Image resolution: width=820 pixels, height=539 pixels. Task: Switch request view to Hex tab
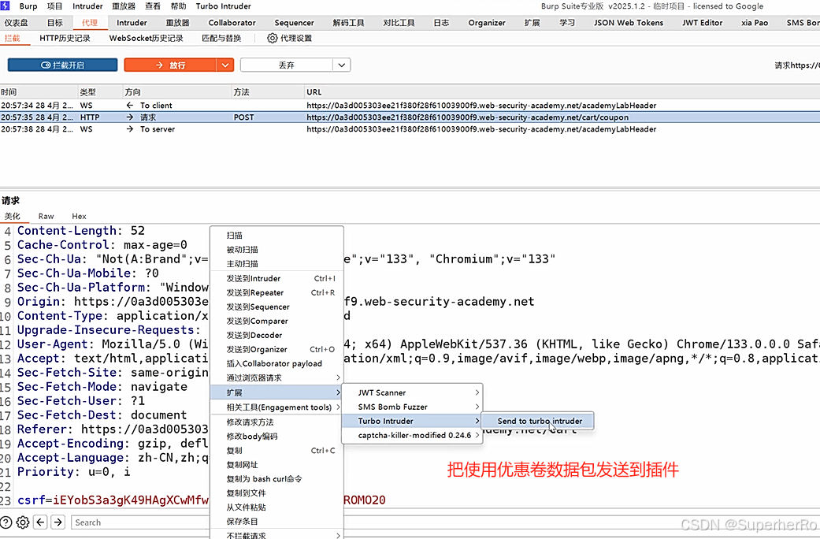pyautogui.click(x=79, y=216)
